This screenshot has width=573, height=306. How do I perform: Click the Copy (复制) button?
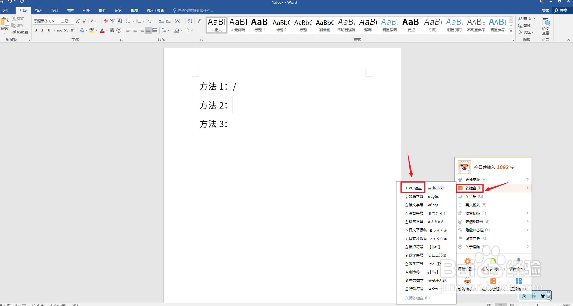[x=18, y=25]
